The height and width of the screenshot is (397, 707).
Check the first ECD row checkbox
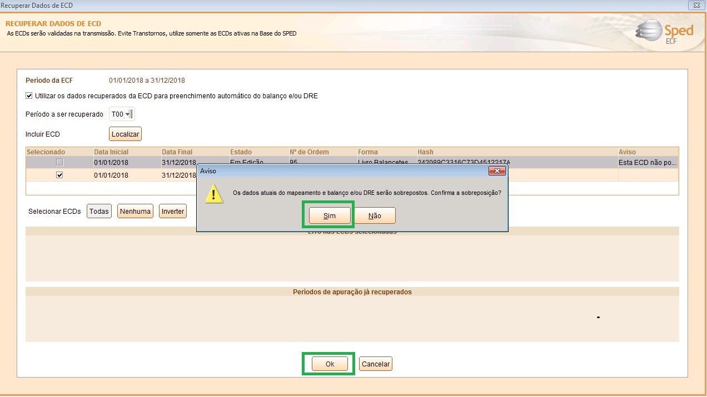click(x=59, y=163)
